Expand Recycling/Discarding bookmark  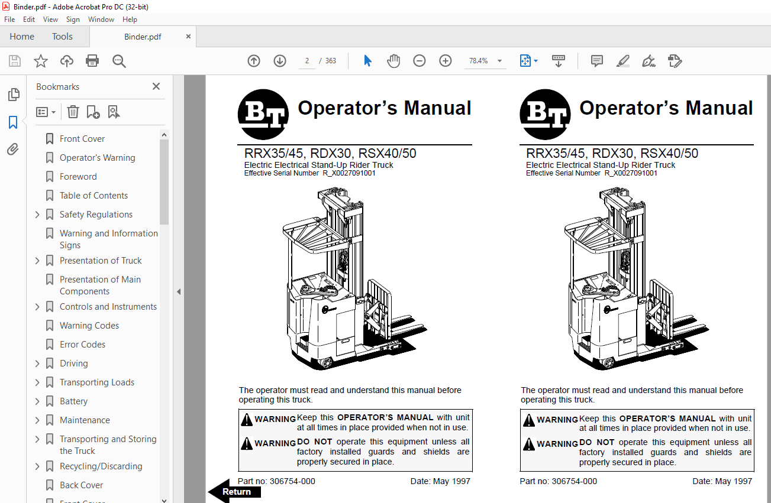coord(38,466)
